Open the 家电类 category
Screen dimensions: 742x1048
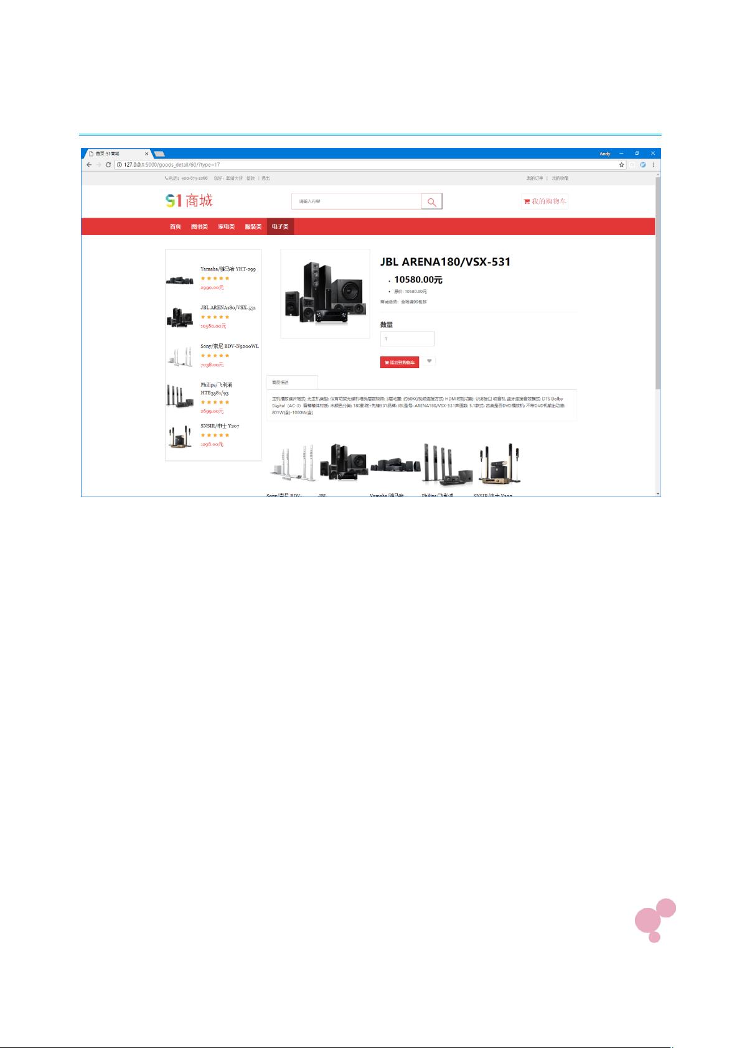click(226, 227)
